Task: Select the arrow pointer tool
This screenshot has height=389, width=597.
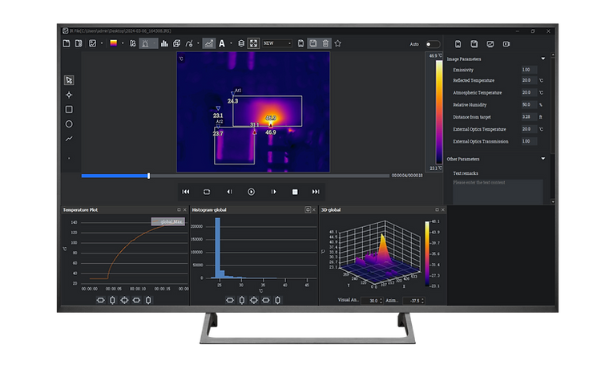Action: click(x=69, y=80)
